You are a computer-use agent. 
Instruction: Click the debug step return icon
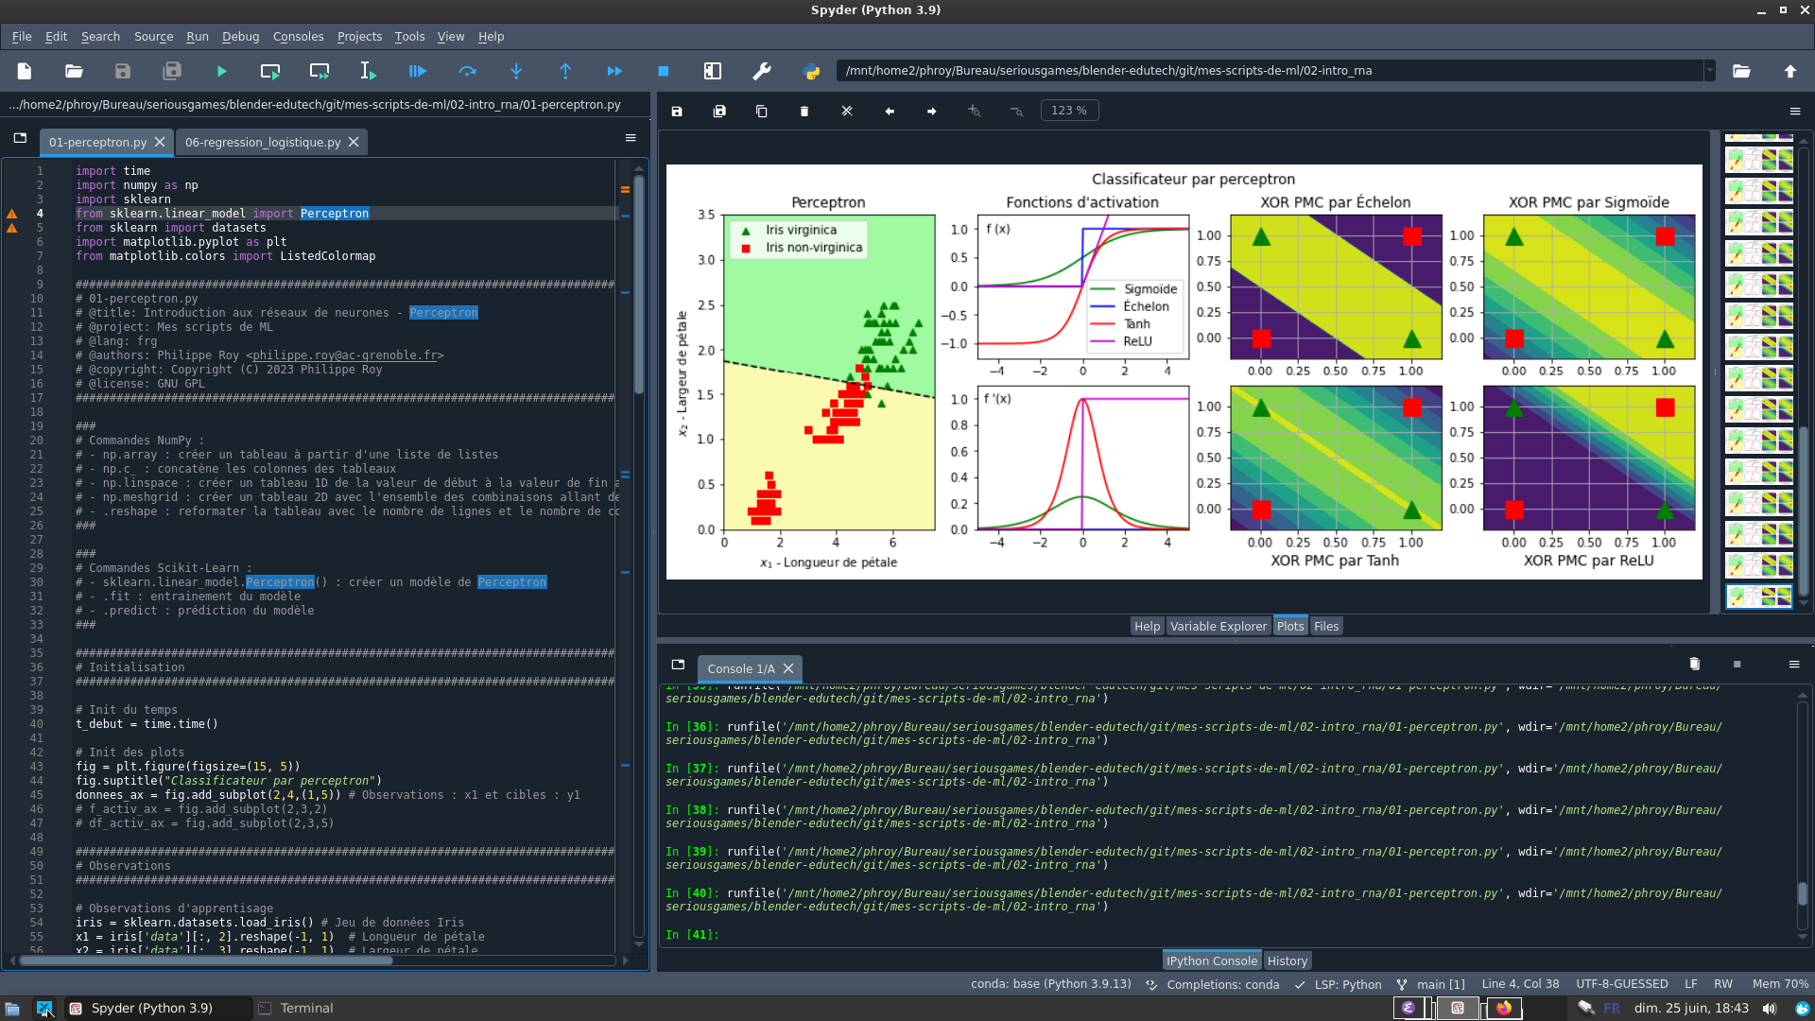(x=565, y=71)
